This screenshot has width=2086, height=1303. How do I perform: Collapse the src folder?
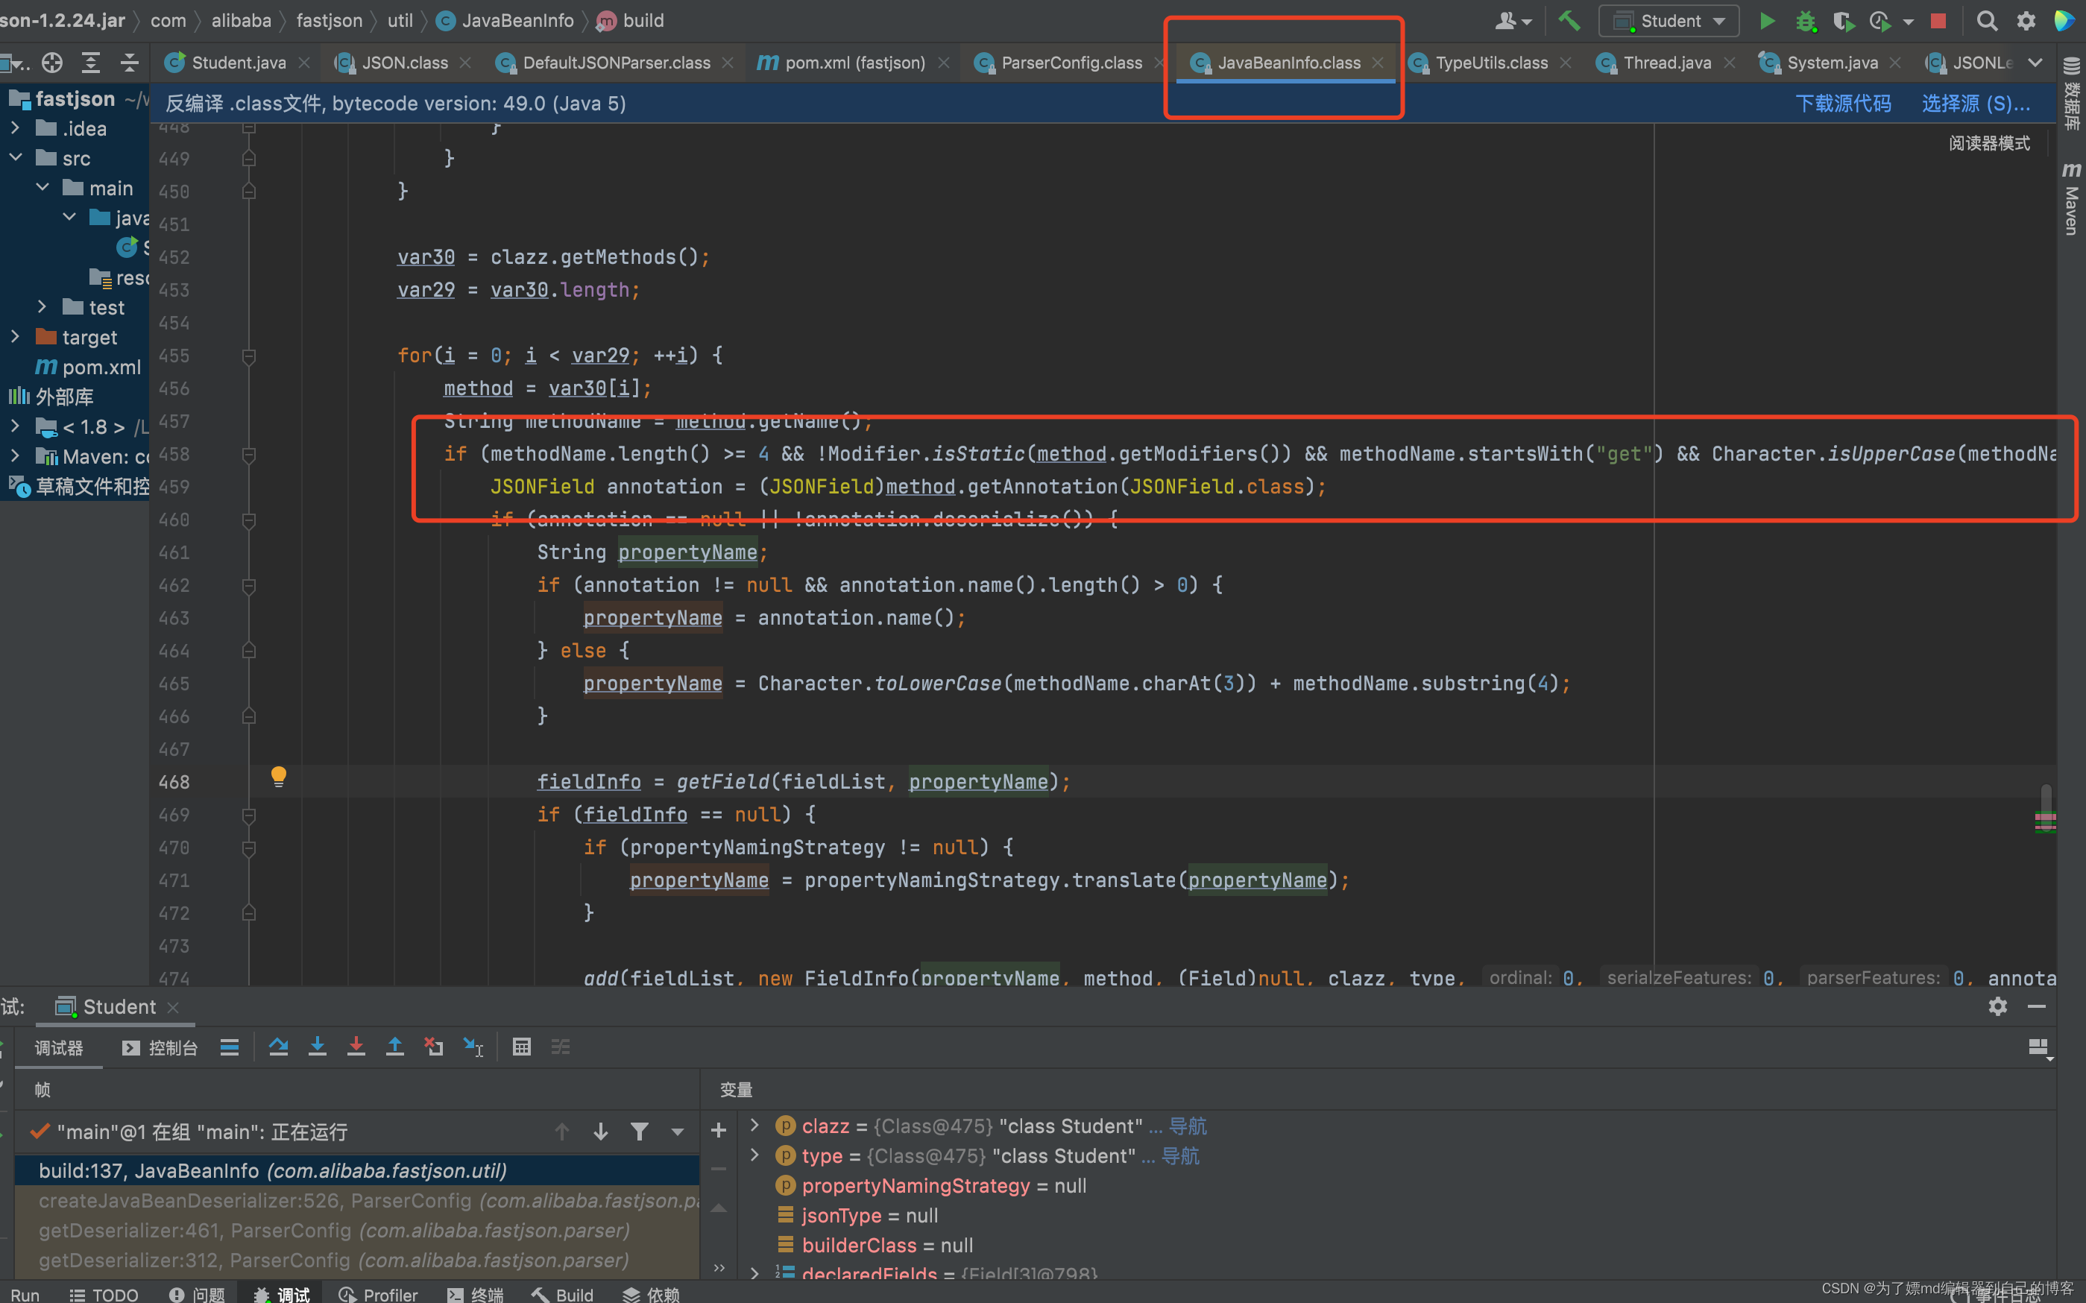pyautogui.click(x=15, y=158)
